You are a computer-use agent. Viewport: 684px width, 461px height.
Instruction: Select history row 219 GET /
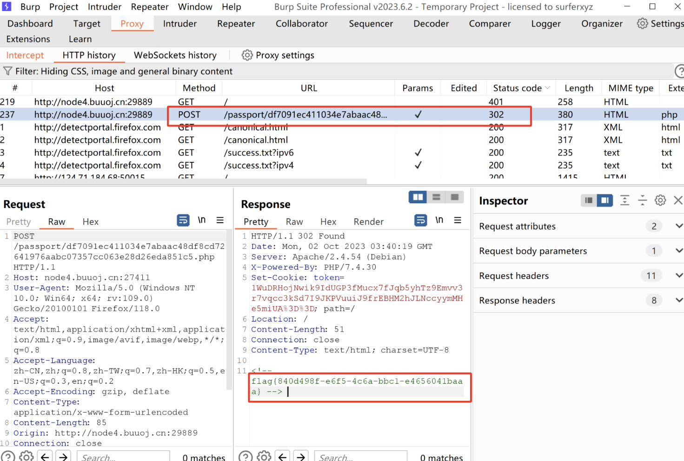click(x=342, y=101)
